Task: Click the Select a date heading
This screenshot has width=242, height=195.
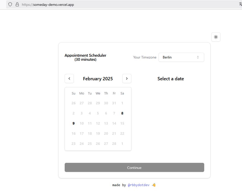Action: click(x=171, y=79)
